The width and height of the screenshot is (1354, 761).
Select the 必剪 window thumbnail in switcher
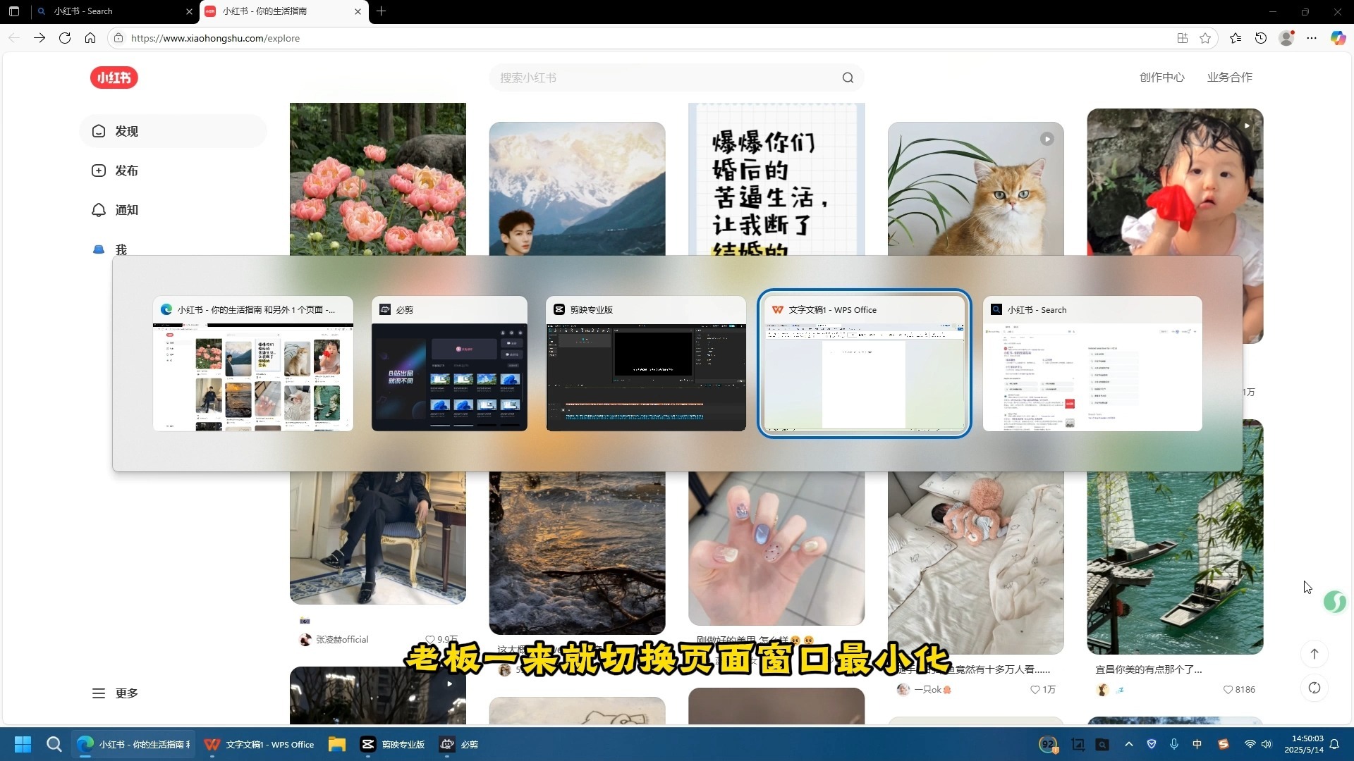click(449, 364)
